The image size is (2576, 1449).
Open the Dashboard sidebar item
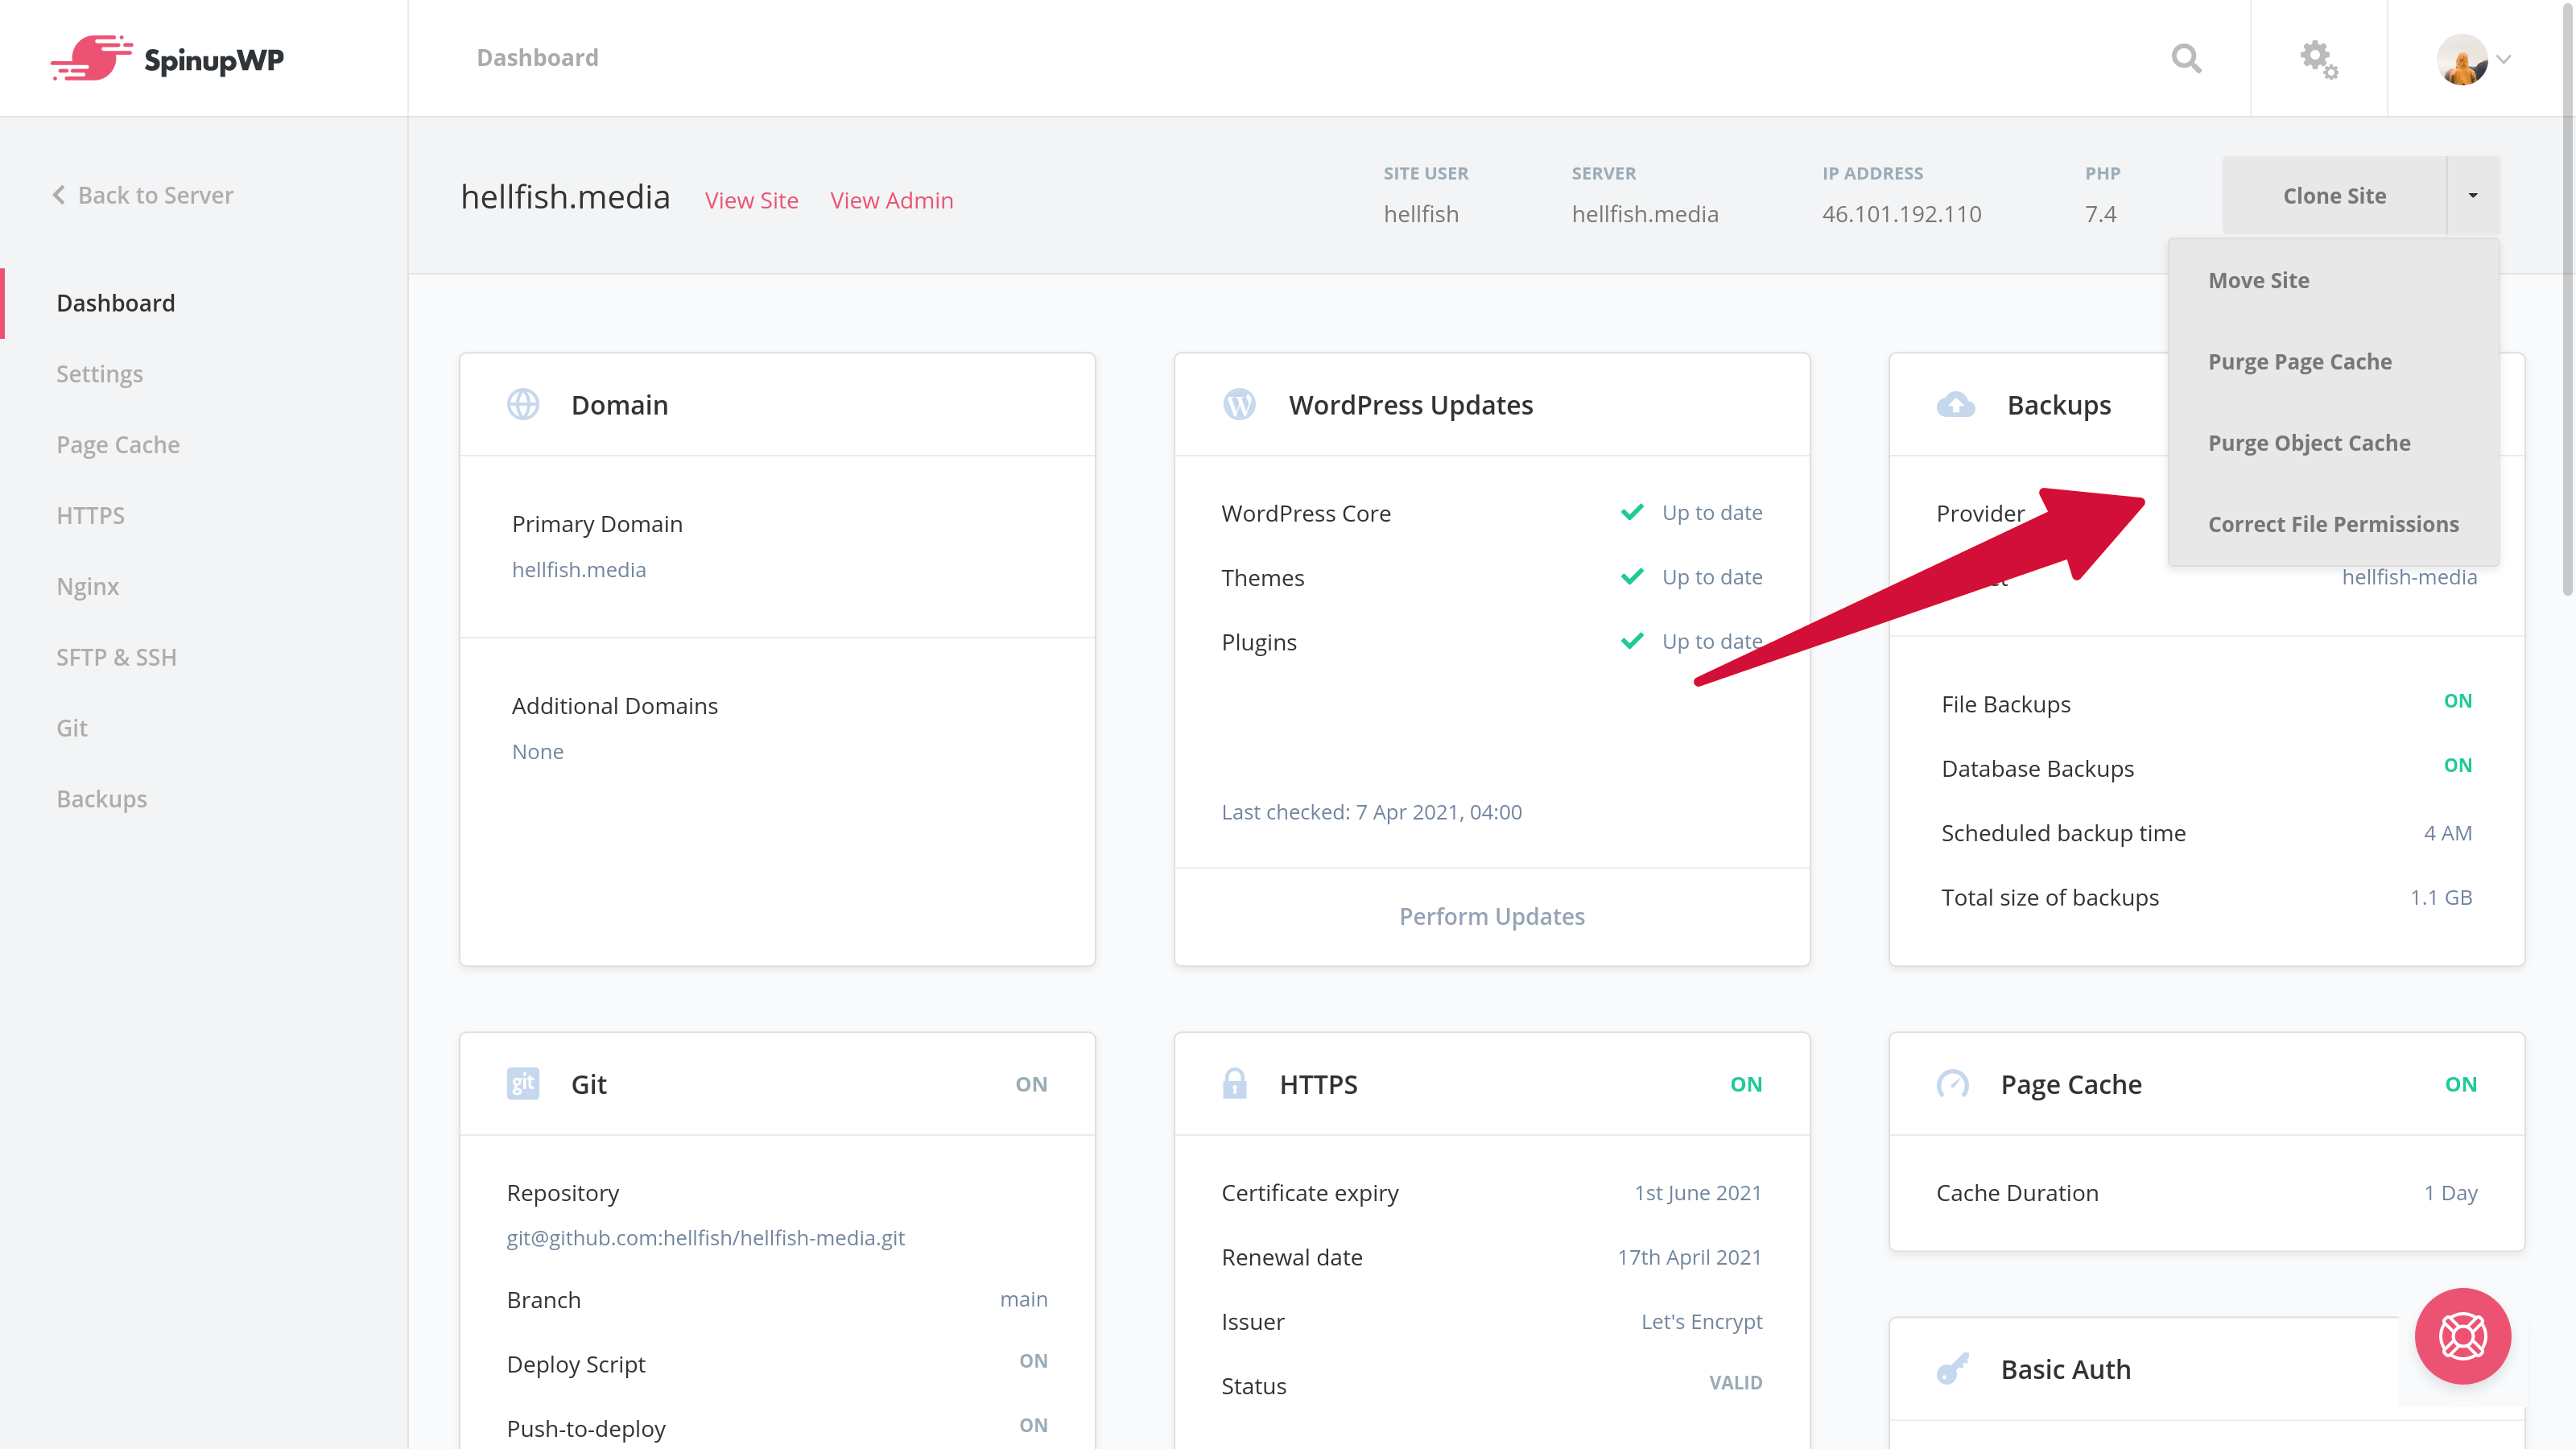116,303
